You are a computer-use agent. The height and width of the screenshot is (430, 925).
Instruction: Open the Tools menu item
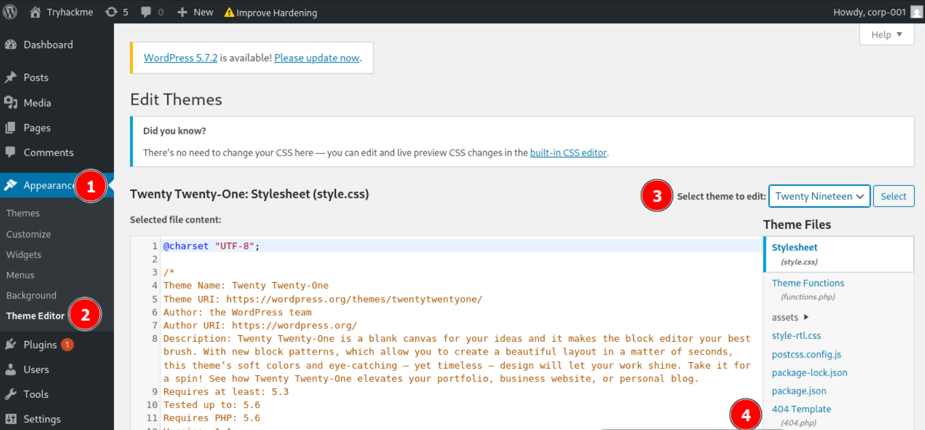(36, 394)
